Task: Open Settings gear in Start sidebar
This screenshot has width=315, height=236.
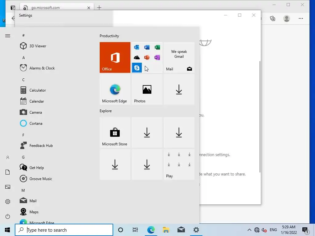Action: (x=8, y=202)
